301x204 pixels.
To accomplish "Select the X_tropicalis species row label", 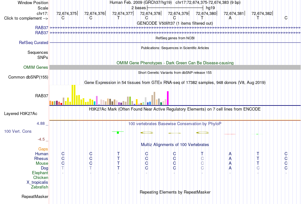I will pyautogui.click(x=37, y=182).
